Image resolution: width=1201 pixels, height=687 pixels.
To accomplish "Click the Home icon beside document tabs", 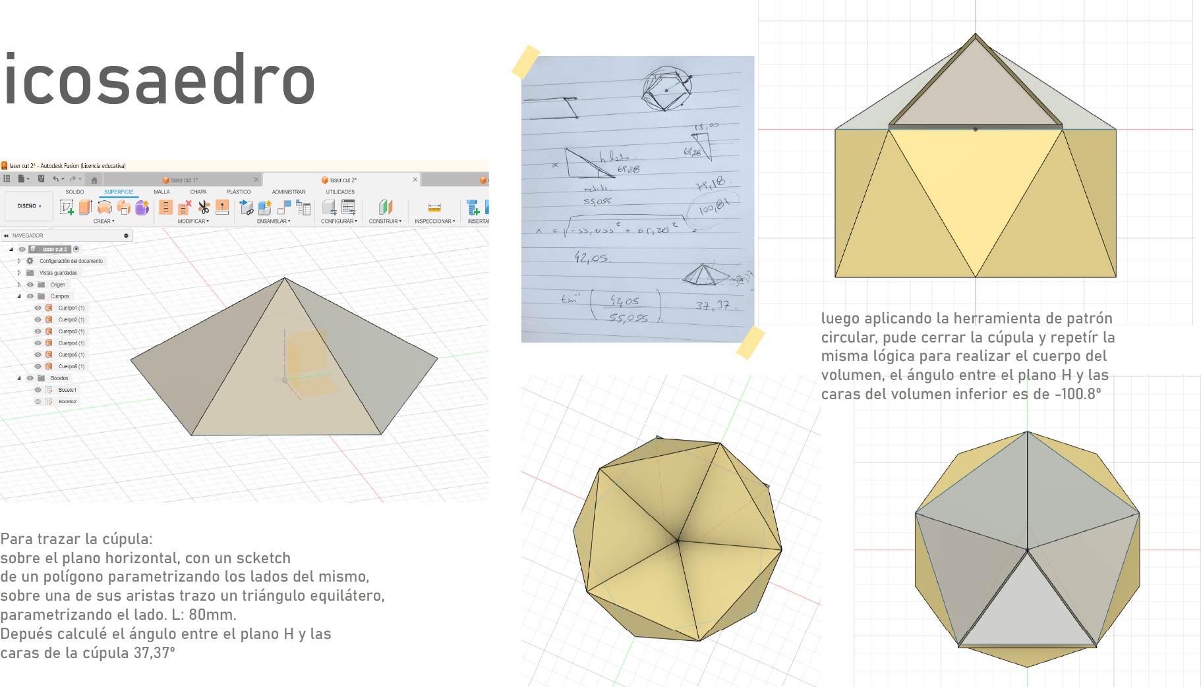I will [94, 180].
